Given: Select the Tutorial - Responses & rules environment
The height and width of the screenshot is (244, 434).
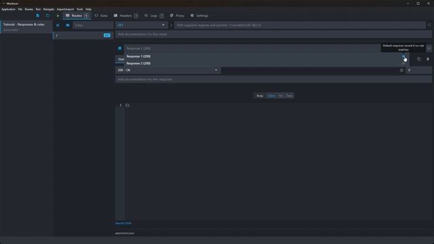Looking at the screenshot, I should click(26, 27).
